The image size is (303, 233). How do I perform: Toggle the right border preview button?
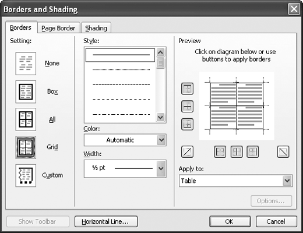[x=253, y=151]
